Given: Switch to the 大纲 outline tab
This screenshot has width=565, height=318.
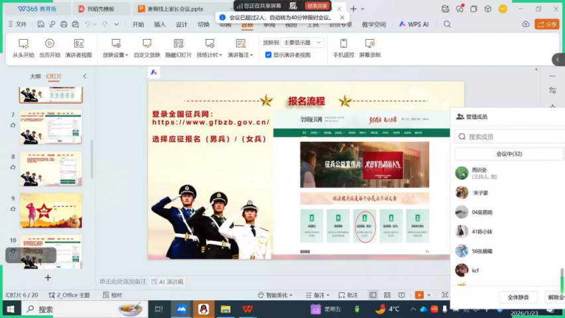Looking at the screenshot, I should click(34, 76).
